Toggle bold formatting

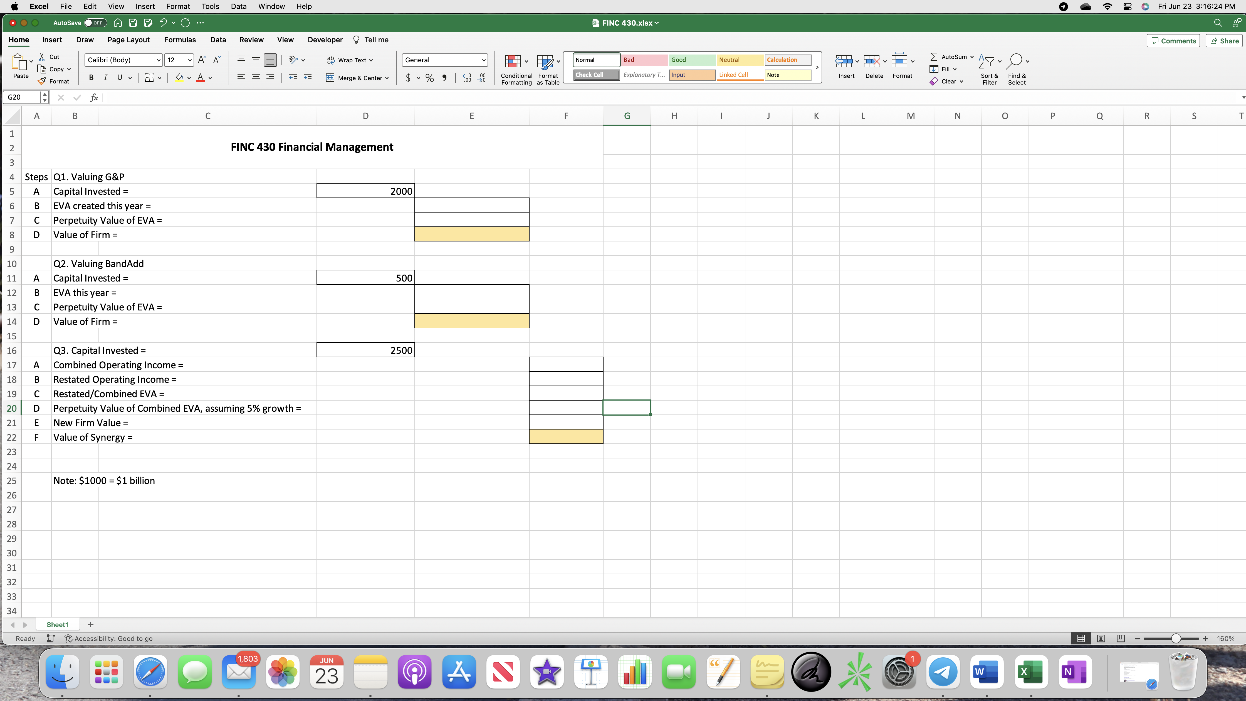tap(91, 78)
